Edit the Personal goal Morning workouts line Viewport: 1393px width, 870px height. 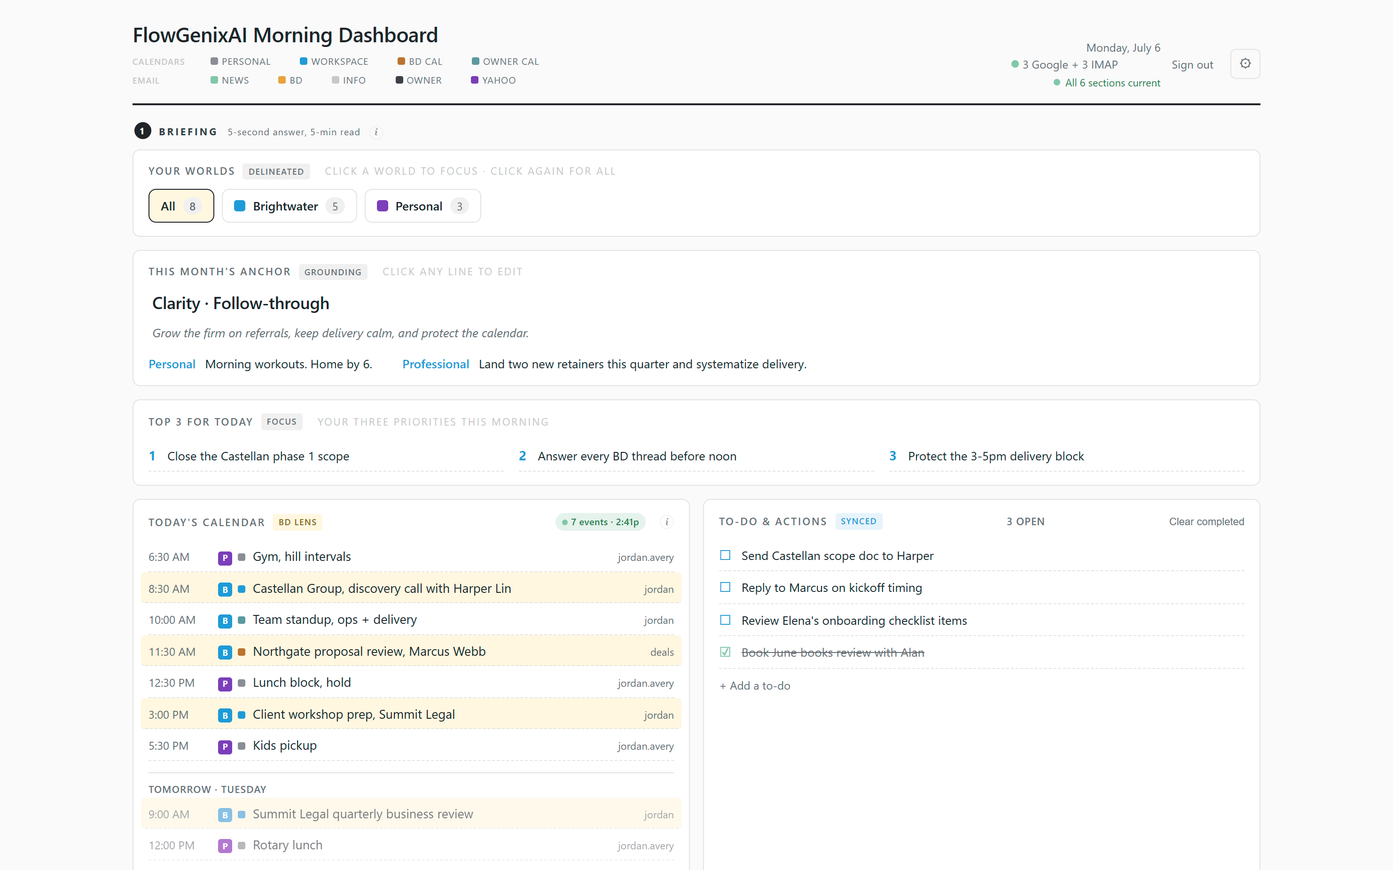(289, 364)
